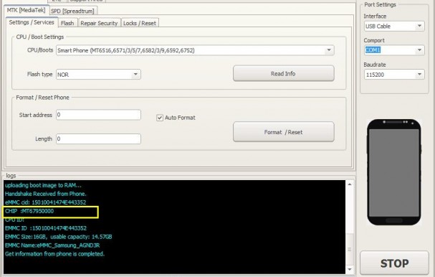Open the Locks / Reset tab
The image size is (435, 277).
[x=140, y=23]
